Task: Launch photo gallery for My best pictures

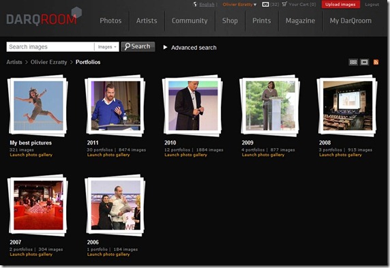Action: pyautogui.click(x=31, y=155)
